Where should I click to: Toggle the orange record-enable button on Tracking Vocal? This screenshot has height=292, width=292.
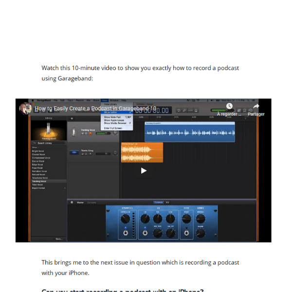click(91, 133)
